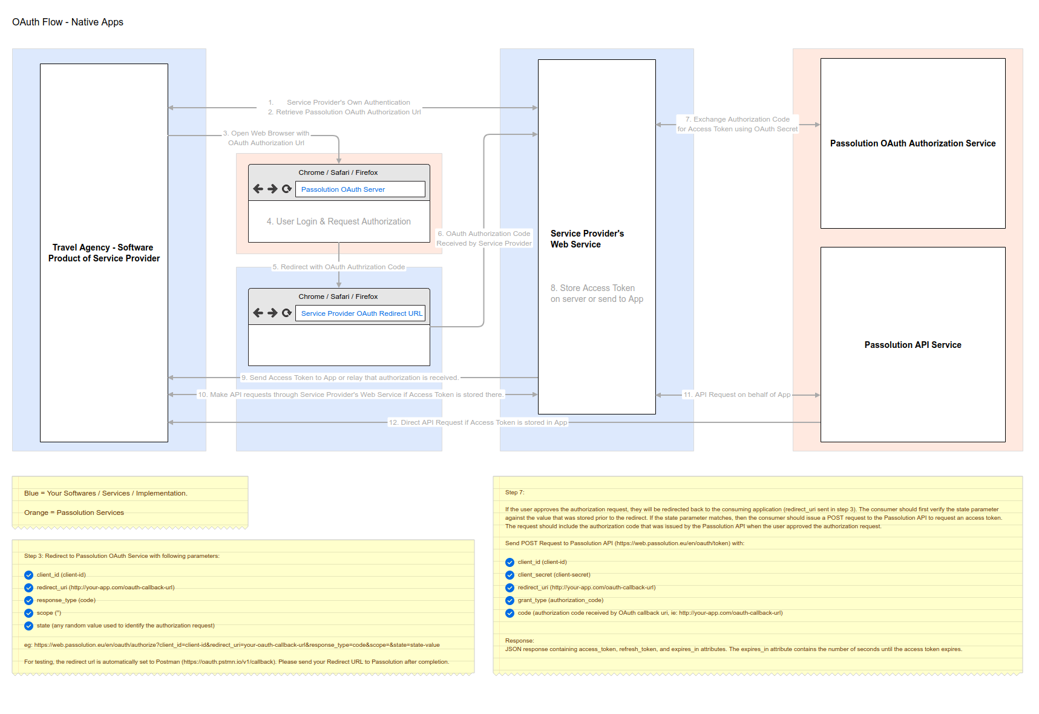Click forward arrow in Service Provider Redirect browser
Viewport: 1039px width, 714px height.
pyautogui.click(x=272, y=313)
